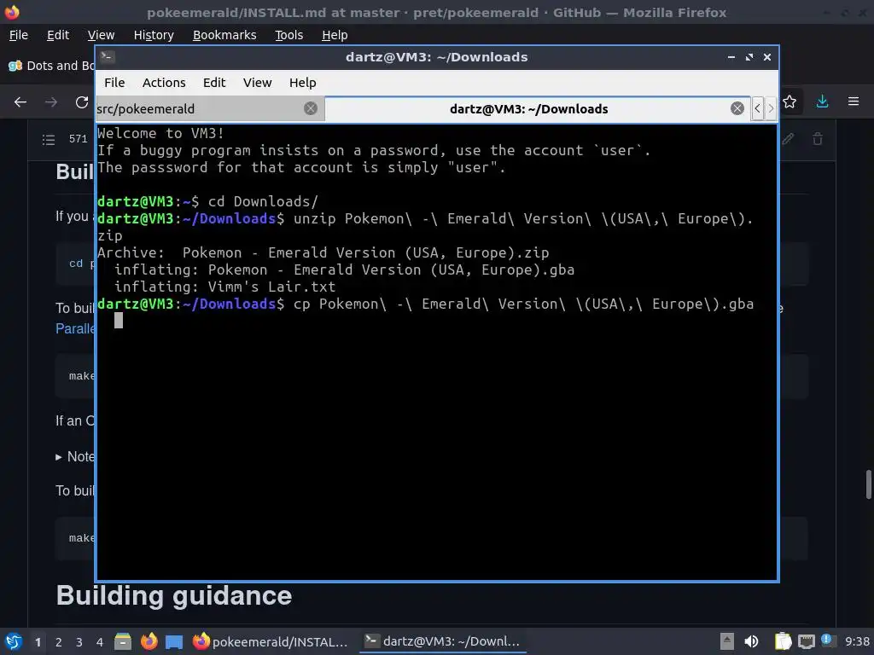This screenshot has height=655, width=874.
Task: Click show desktop taskbar icon
Action: tap(174, 642)
